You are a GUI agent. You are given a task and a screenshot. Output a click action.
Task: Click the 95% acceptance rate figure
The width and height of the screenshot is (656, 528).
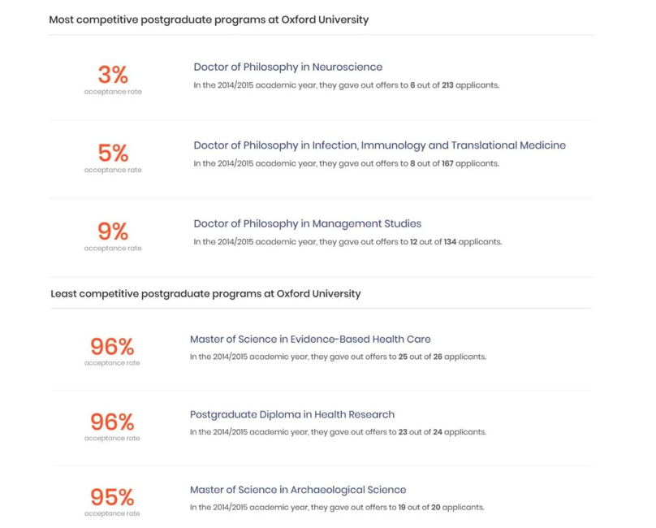coord(112,497)
